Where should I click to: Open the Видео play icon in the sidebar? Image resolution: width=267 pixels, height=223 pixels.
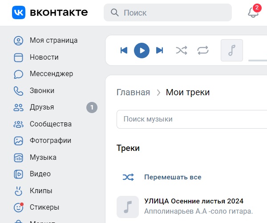pyautogui.click(x=18, y=174)
